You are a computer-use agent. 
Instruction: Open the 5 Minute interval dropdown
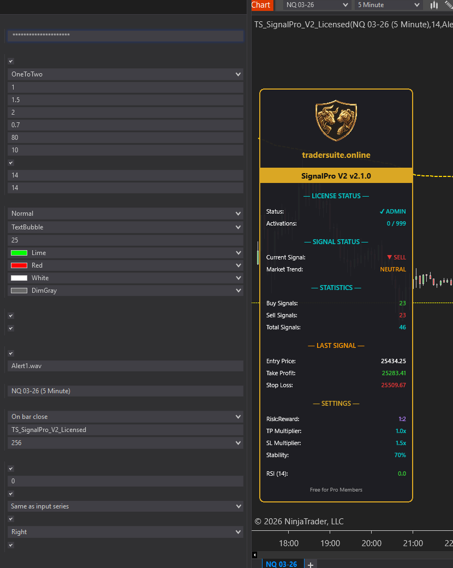click(389, 5)
